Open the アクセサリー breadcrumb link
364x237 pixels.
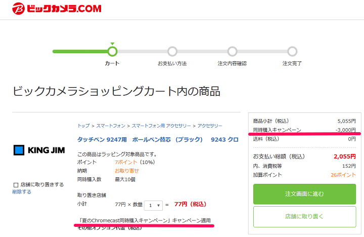coord(210,126)
